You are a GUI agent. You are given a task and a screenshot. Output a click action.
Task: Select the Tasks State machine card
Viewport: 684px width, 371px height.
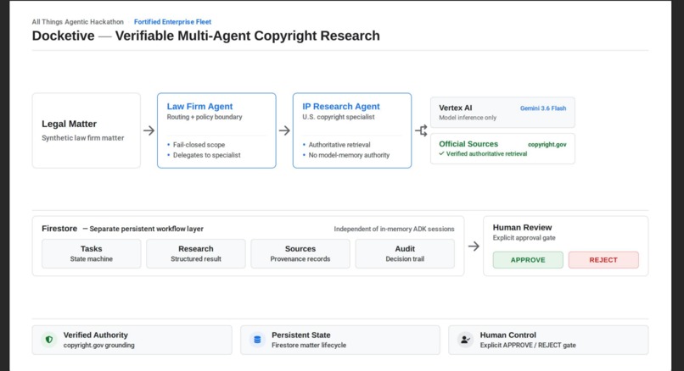[91, 253]
